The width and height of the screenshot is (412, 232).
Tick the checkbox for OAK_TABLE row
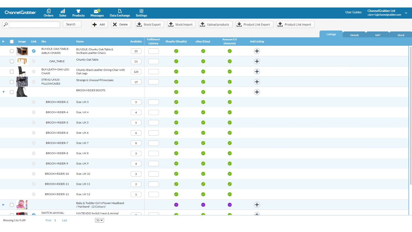12,61
